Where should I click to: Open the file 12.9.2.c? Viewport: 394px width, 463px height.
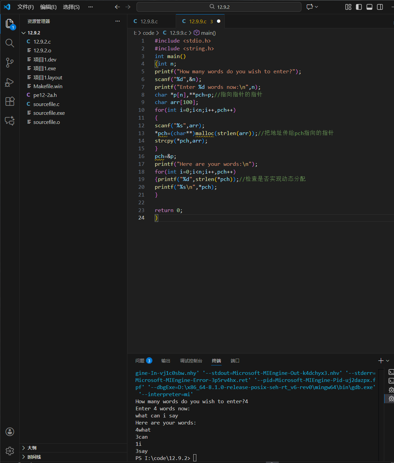73,42
